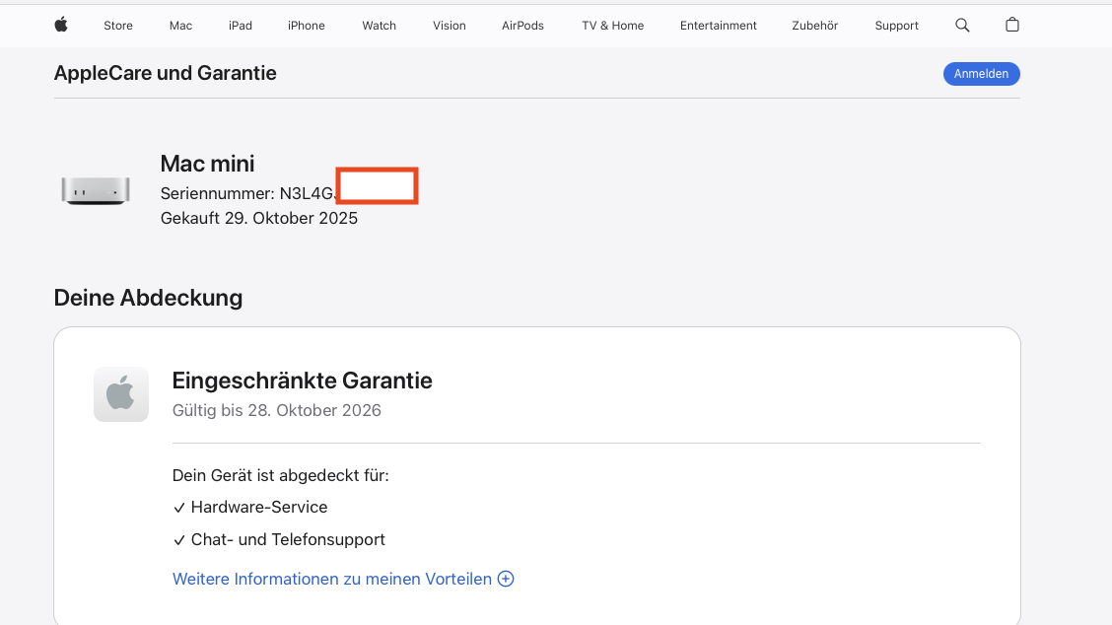Open the Watch navigation item

[x=379, y=26]
